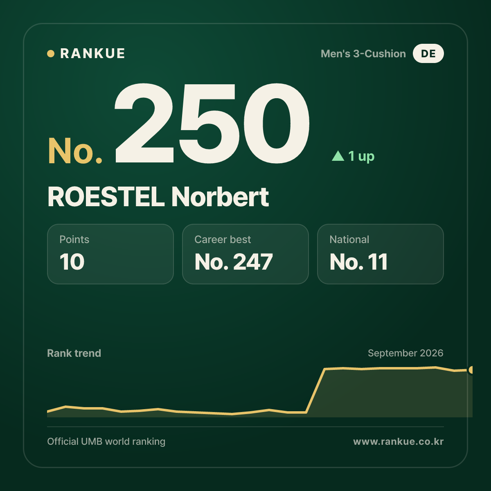The width and height of the screenshot is (491, 491).
Task: Click the Men's 3-Cushion label
Action: (363, 54)
